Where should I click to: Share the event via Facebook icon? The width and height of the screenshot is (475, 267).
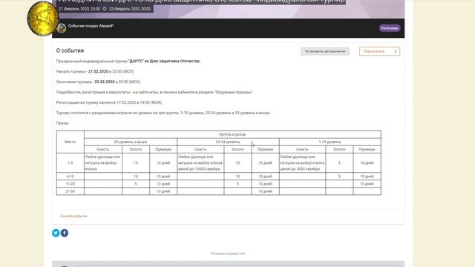[x=65, y=233]
